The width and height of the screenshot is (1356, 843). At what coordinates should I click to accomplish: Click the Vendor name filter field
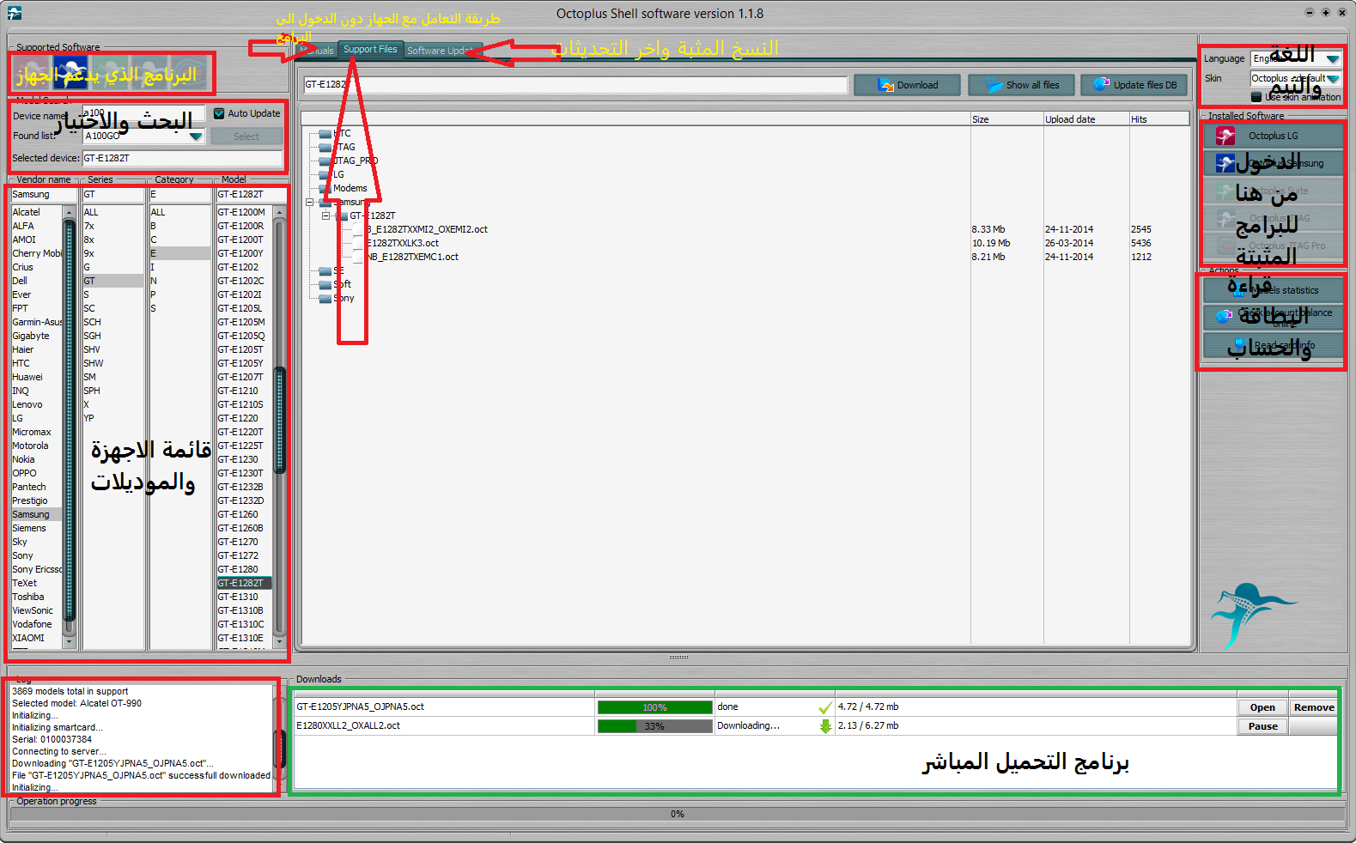pos(44,194)
